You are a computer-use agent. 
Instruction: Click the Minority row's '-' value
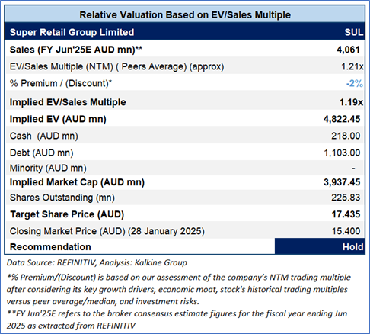pos(353,169)
